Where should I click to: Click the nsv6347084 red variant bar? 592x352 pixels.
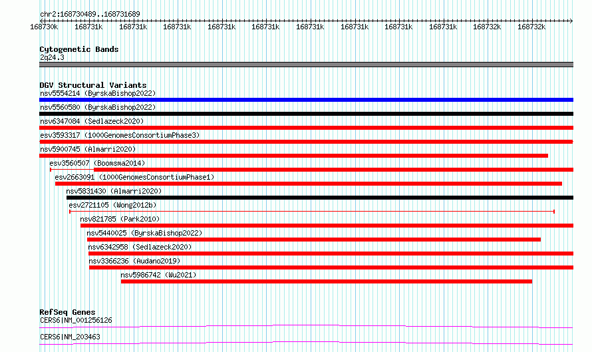306,128
